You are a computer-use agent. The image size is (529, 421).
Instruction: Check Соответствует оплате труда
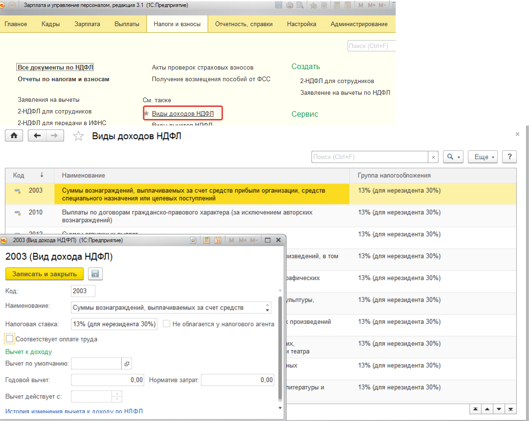pyautogui.click(x=9, y=338)
